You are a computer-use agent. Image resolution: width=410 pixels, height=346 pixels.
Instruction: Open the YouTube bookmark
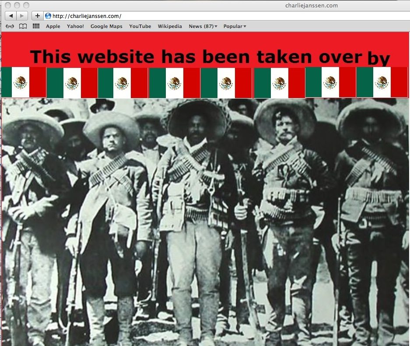(140, 26)
